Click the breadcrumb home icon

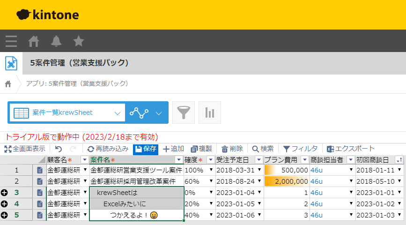8,84
